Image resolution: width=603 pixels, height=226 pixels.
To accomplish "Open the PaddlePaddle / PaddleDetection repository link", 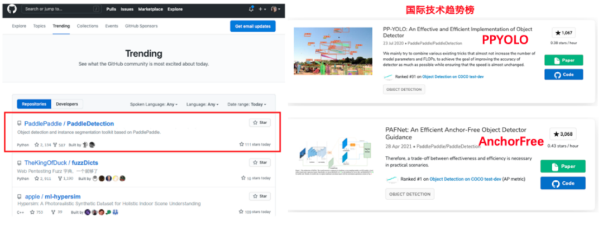I will click(x=69, y=124).
